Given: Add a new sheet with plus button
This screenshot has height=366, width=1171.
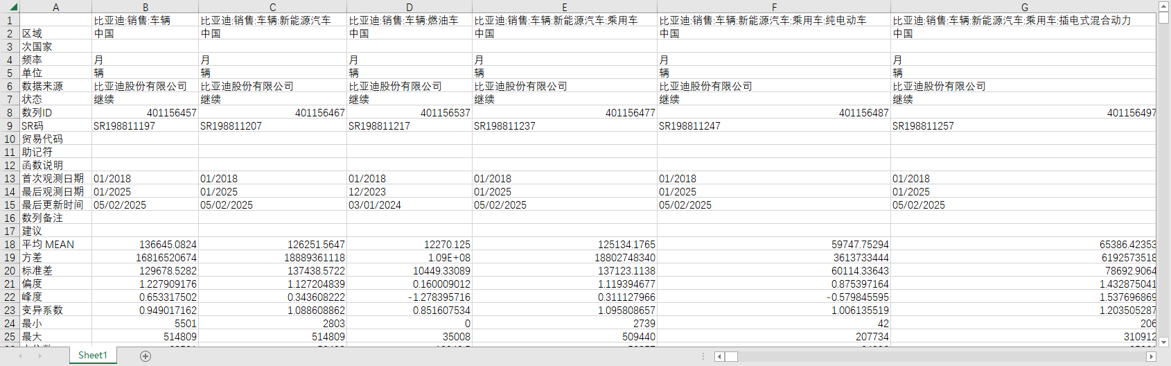Looking at the screenshot, I should (x=146, y=356).
